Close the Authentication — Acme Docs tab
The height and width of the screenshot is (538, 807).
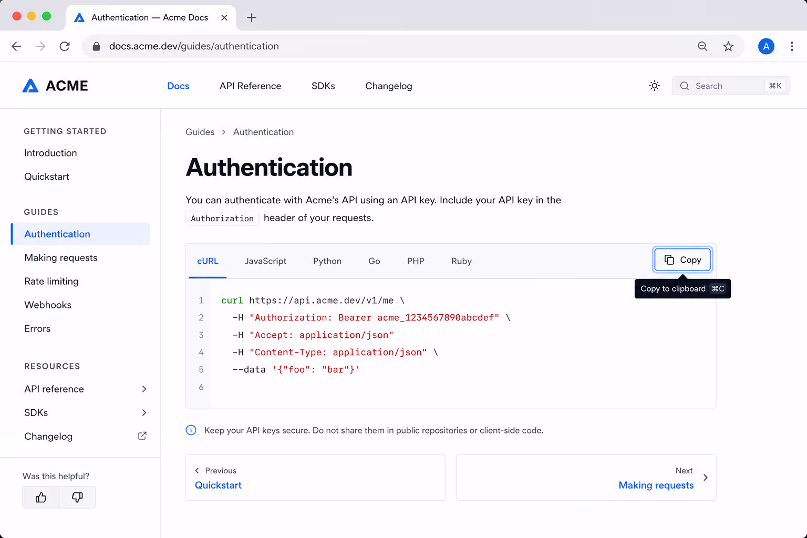224,17
